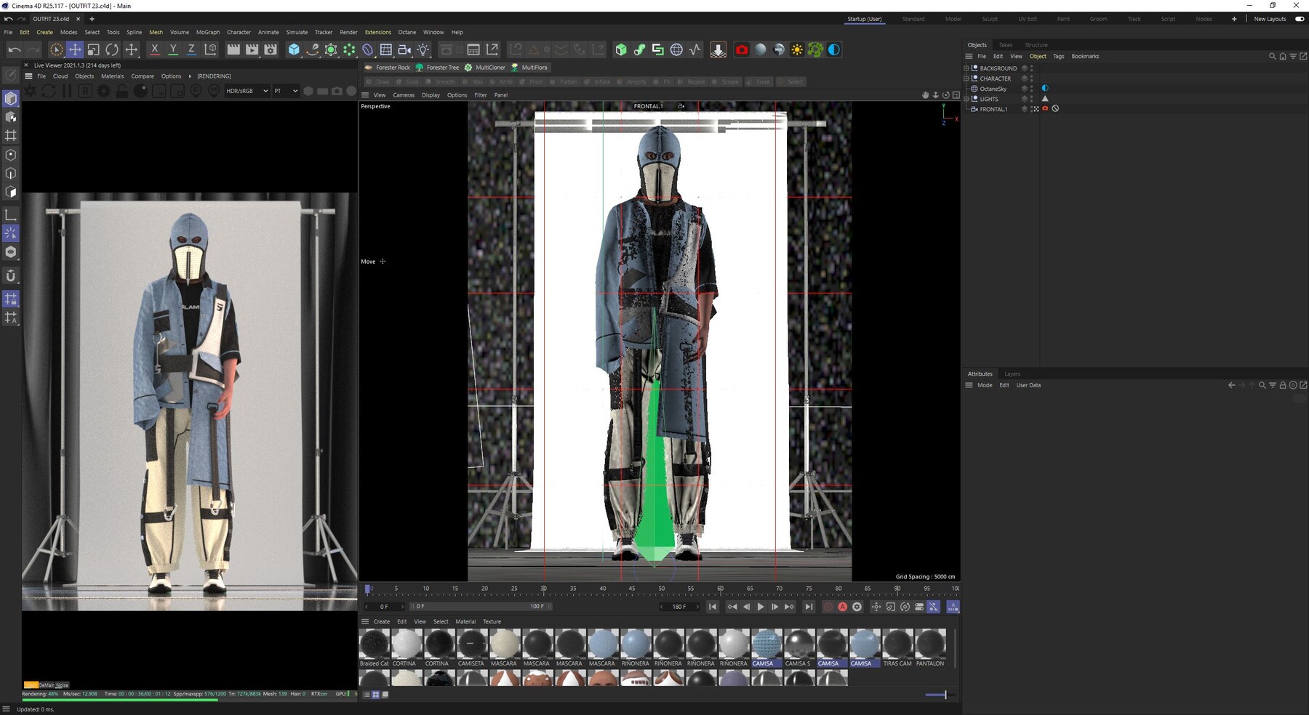Switch to the Takes tab
This screenshot has width=1309, height=715.
click(1006, 44)
